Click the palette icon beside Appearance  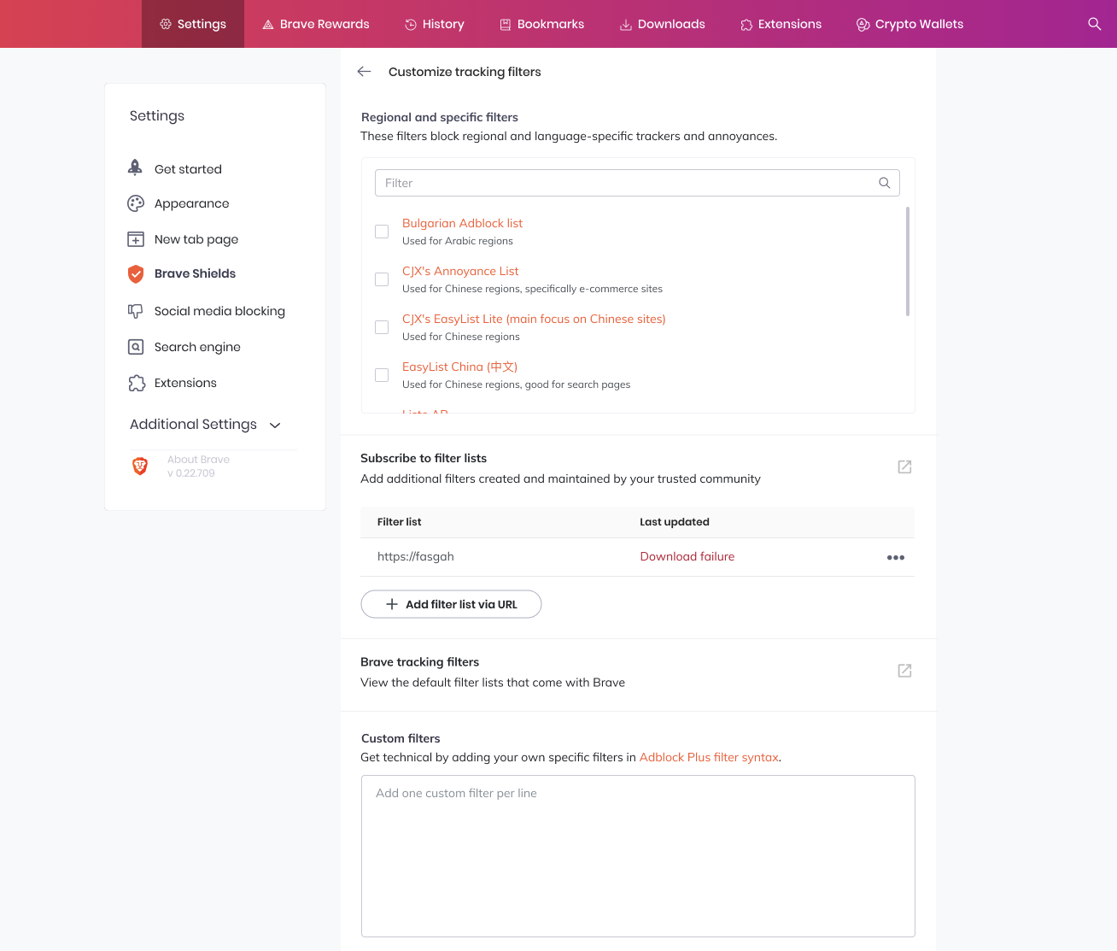pyautogui.click(x=136, y=203)
